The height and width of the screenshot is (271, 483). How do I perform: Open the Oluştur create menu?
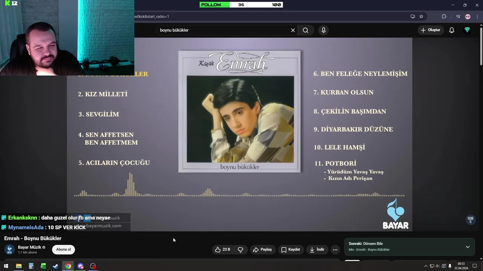click(431, 30)
